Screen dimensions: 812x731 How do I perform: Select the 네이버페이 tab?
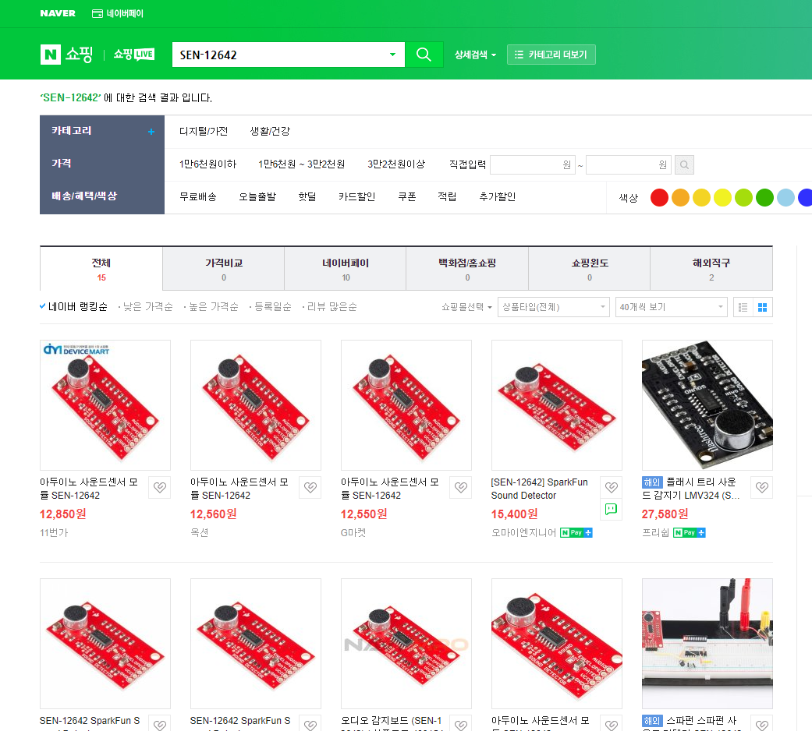[x=346, y=269]
